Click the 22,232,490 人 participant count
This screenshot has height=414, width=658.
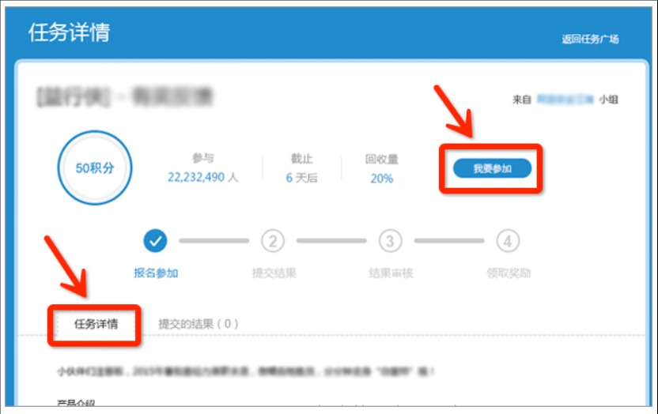tap(202, 177)
